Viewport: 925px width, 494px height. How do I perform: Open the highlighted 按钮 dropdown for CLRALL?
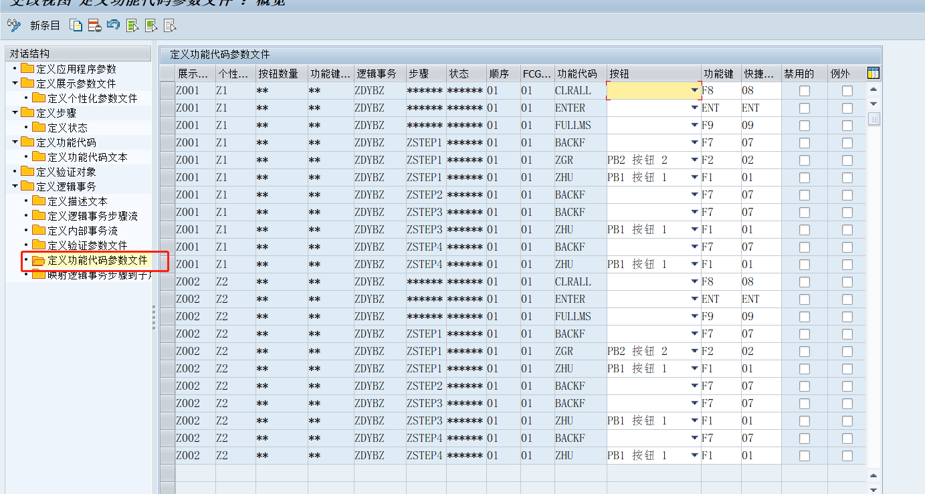[694, 90]
